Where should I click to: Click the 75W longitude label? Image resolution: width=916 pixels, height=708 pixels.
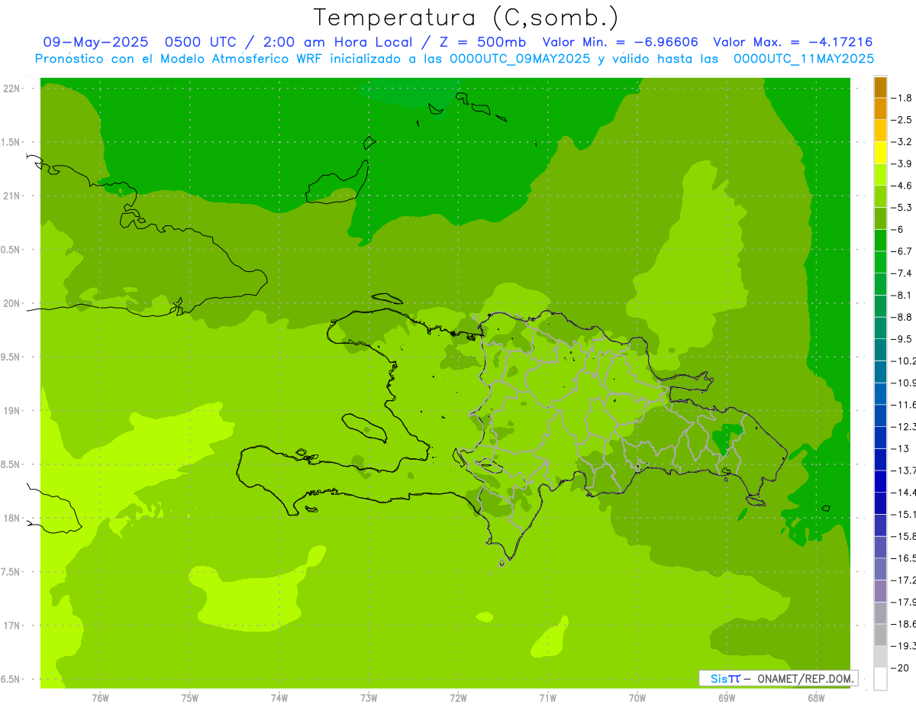point(190,697)
